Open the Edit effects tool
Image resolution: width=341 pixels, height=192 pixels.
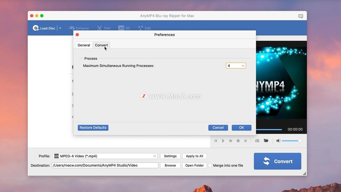coord(144,28)
